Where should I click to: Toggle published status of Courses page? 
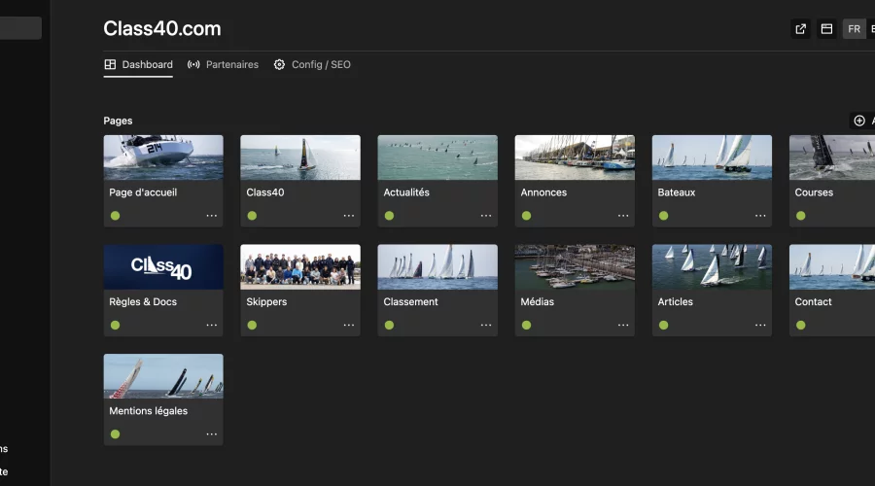801,216
